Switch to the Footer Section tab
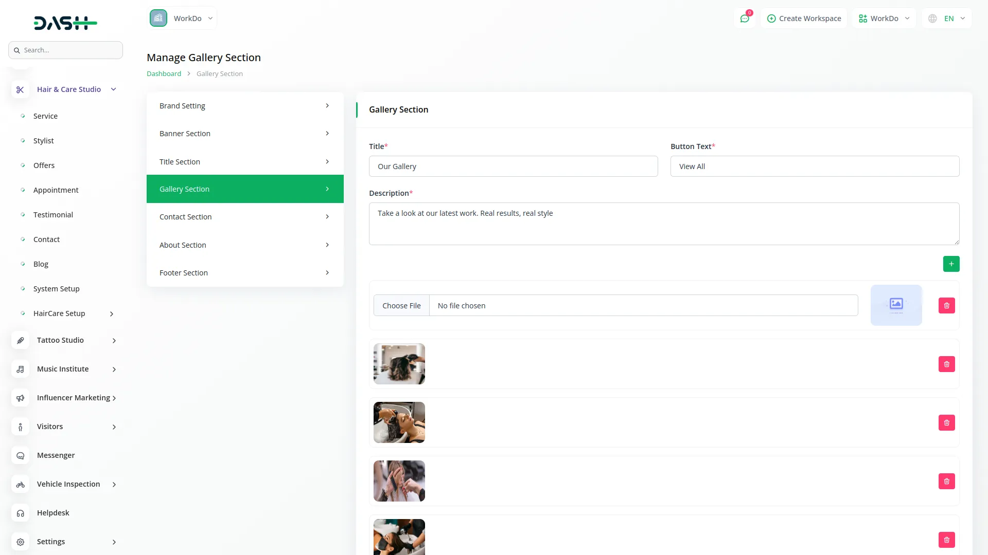Image resolution: width=988 pixels, height=555 pixels. click(x=245, y=273)
